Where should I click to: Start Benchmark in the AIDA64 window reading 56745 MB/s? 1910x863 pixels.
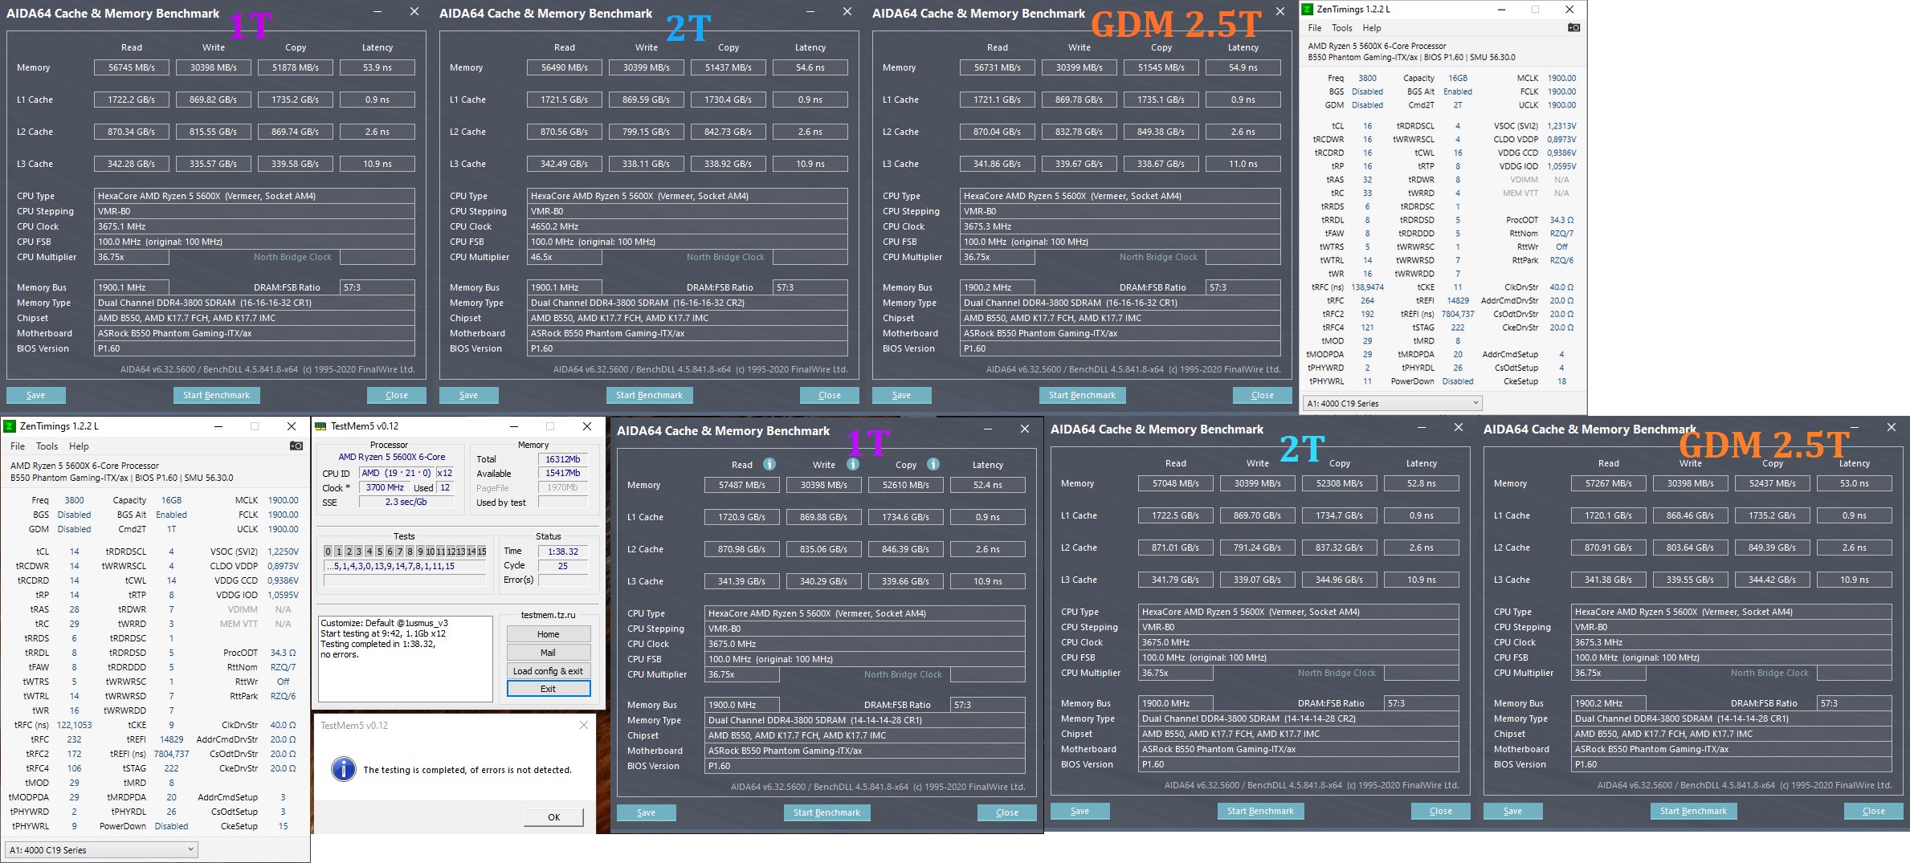tap(216, 395)
